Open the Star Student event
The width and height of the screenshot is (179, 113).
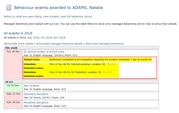tap(31, 86)
